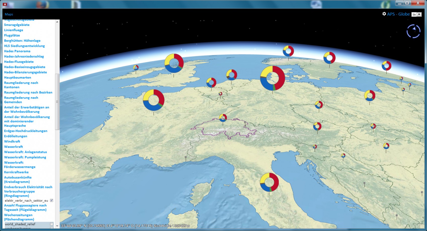Select the donut chart over Sweden
This screenshot has height=231, width=427.
click(x=330, y=58)
